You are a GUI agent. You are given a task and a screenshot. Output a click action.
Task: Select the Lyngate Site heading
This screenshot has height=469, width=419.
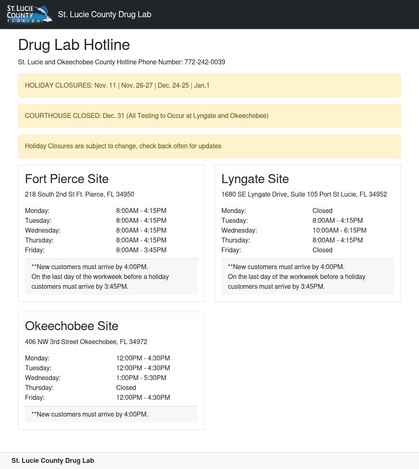coord(255,179)
